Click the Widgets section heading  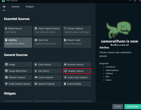pyautogui.click(x=10, y=94)
